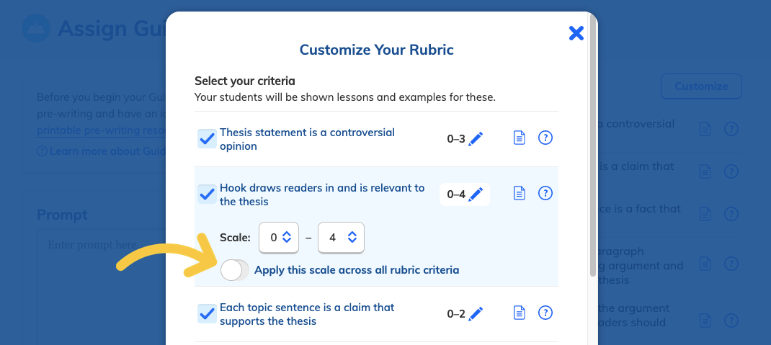Click background help icon beside 'is a fact that'
771x345 pixels.
[731, 214]
